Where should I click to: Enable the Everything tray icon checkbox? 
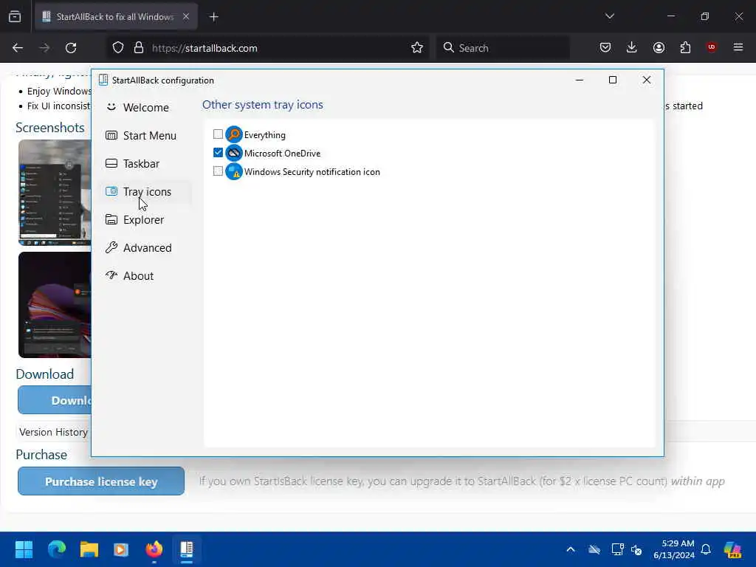point(218,134)
